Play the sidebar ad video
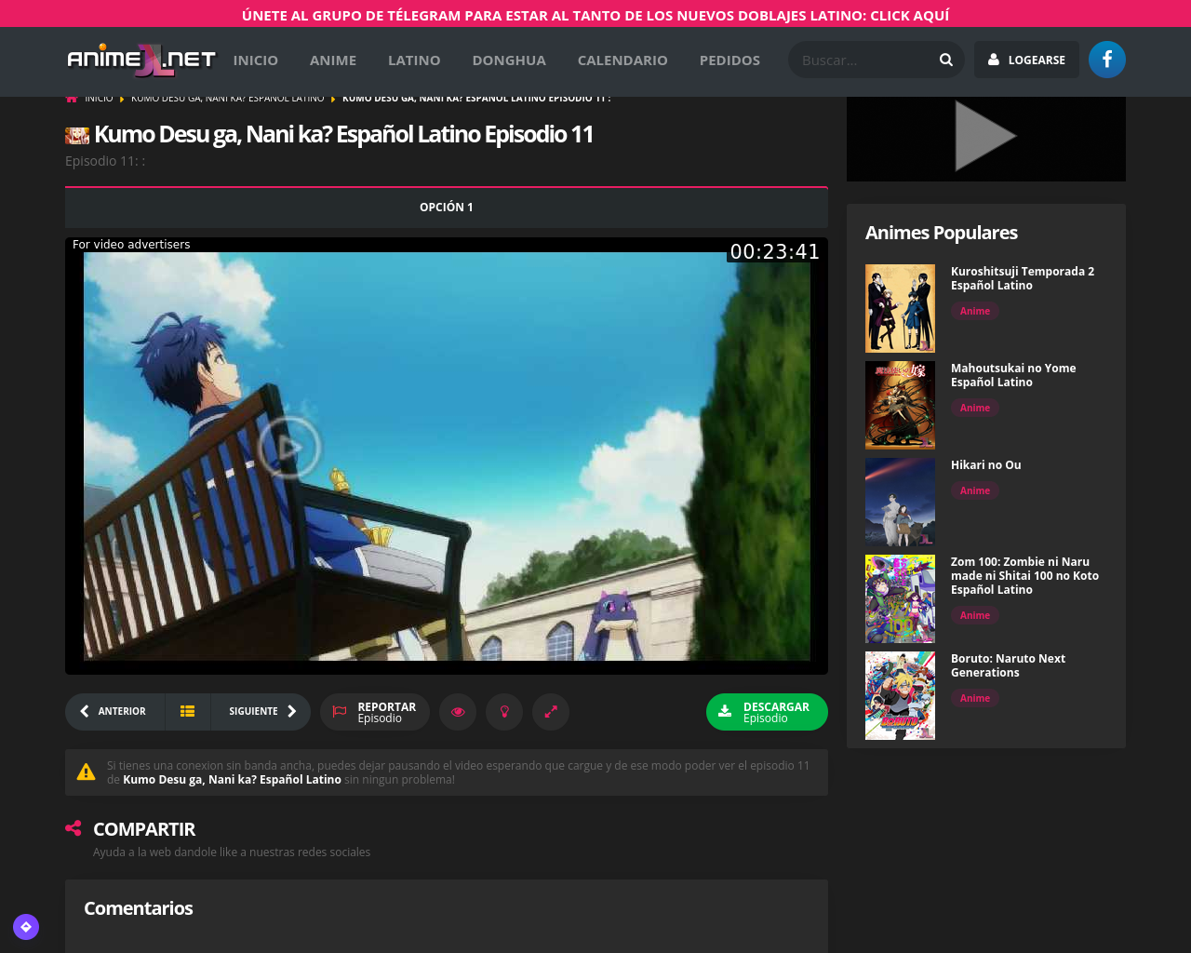Screen dimensions: 1191x953 coord(985,137)
